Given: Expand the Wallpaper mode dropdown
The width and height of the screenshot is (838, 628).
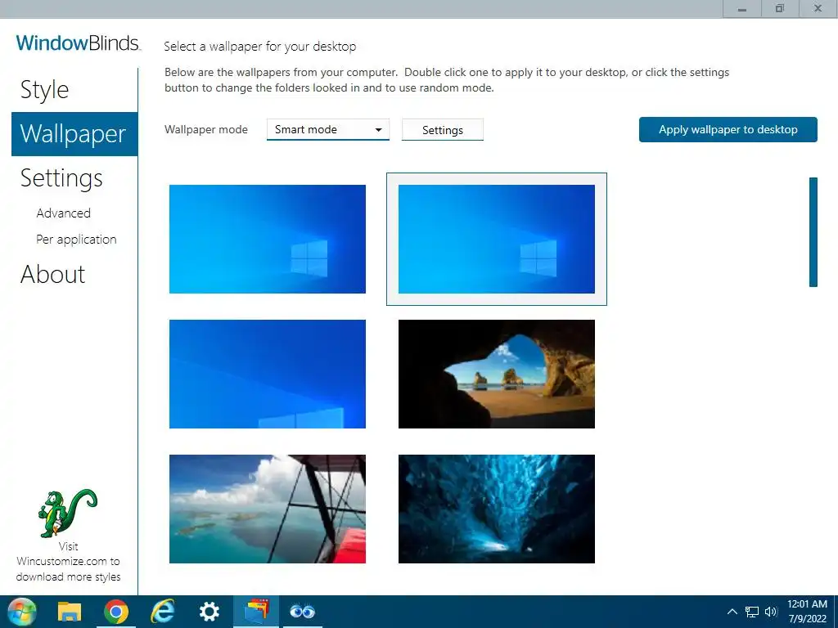Looking at the screenshot, I should 328,130.
